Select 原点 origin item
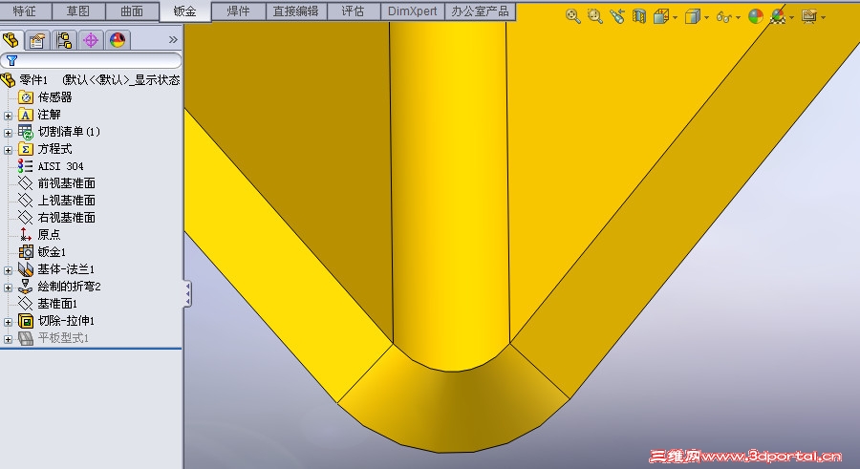This screenshot has width=860, height=469. 49,234
